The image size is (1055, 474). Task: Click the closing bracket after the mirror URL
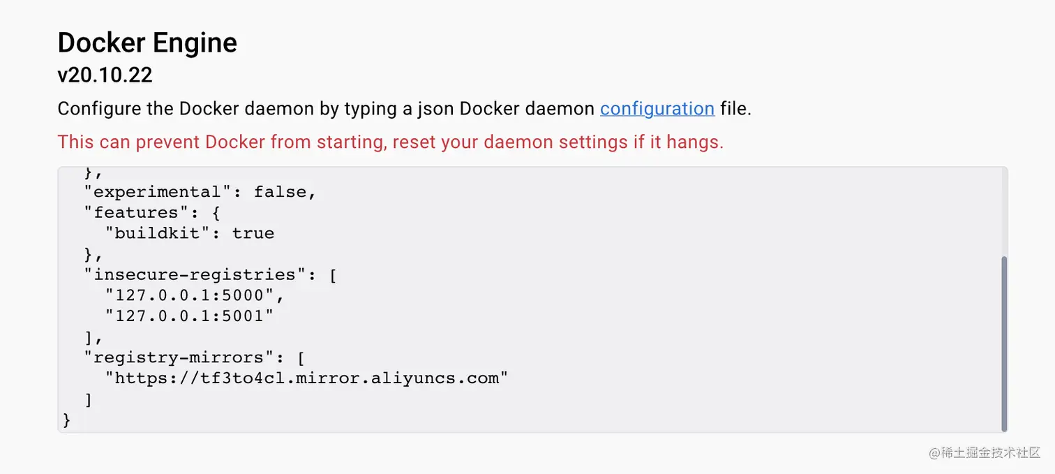89,399
